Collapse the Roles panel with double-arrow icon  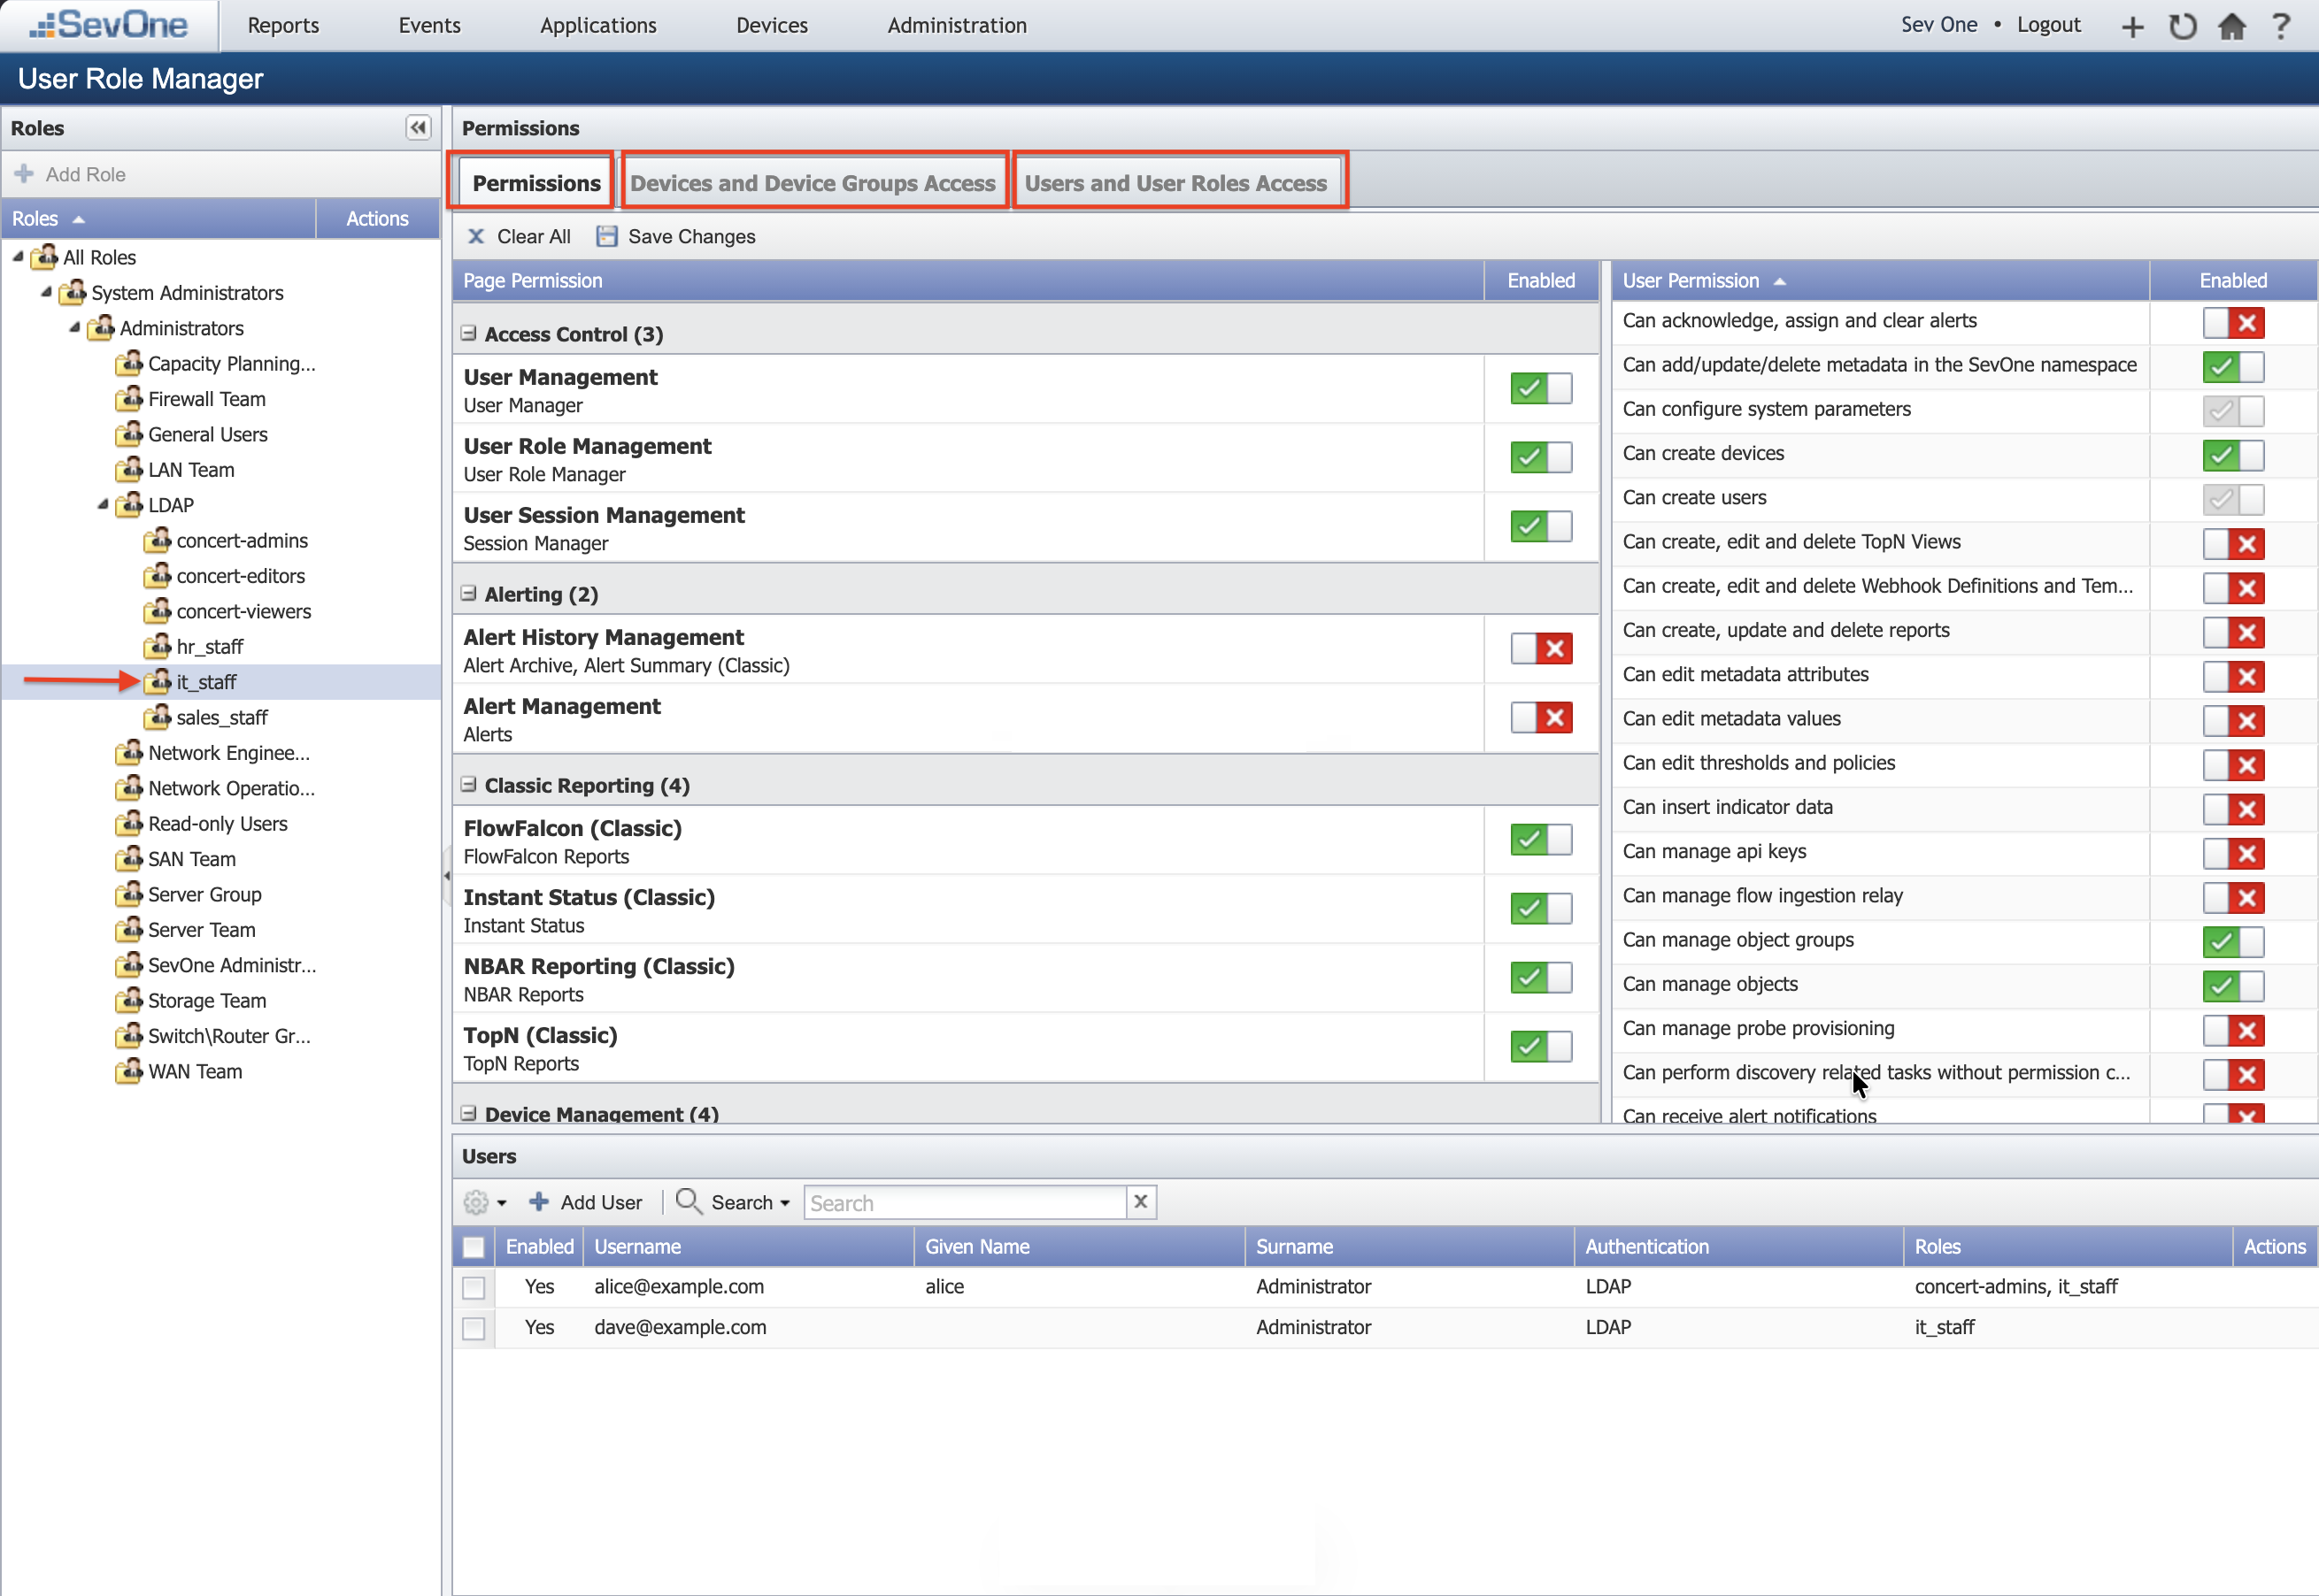coord(418,128)
